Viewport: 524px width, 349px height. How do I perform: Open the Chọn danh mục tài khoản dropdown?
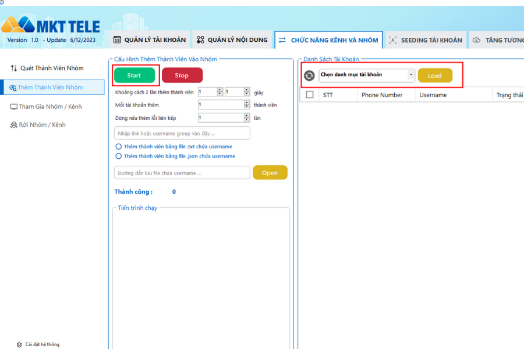(411, 75)
